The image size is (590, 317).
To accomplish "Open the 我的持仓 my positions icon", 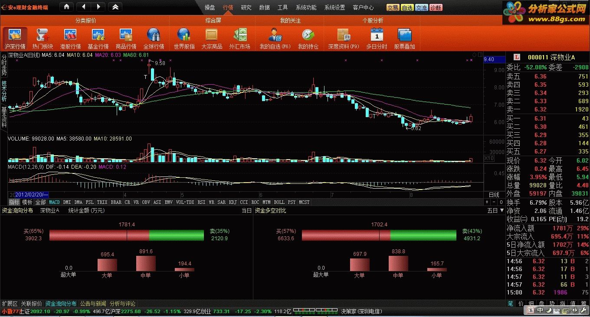I will pos(308,39).
